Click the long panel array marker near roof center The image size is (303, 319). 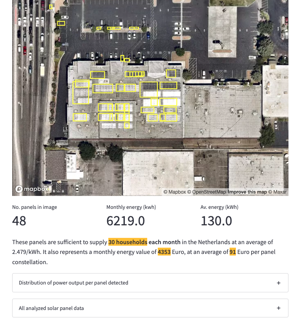(135, 74)
